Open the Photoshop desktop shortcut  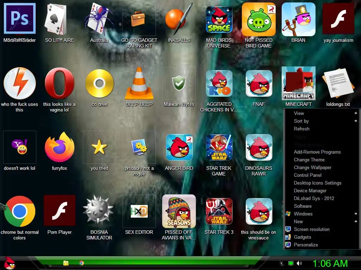coord(20,18)
